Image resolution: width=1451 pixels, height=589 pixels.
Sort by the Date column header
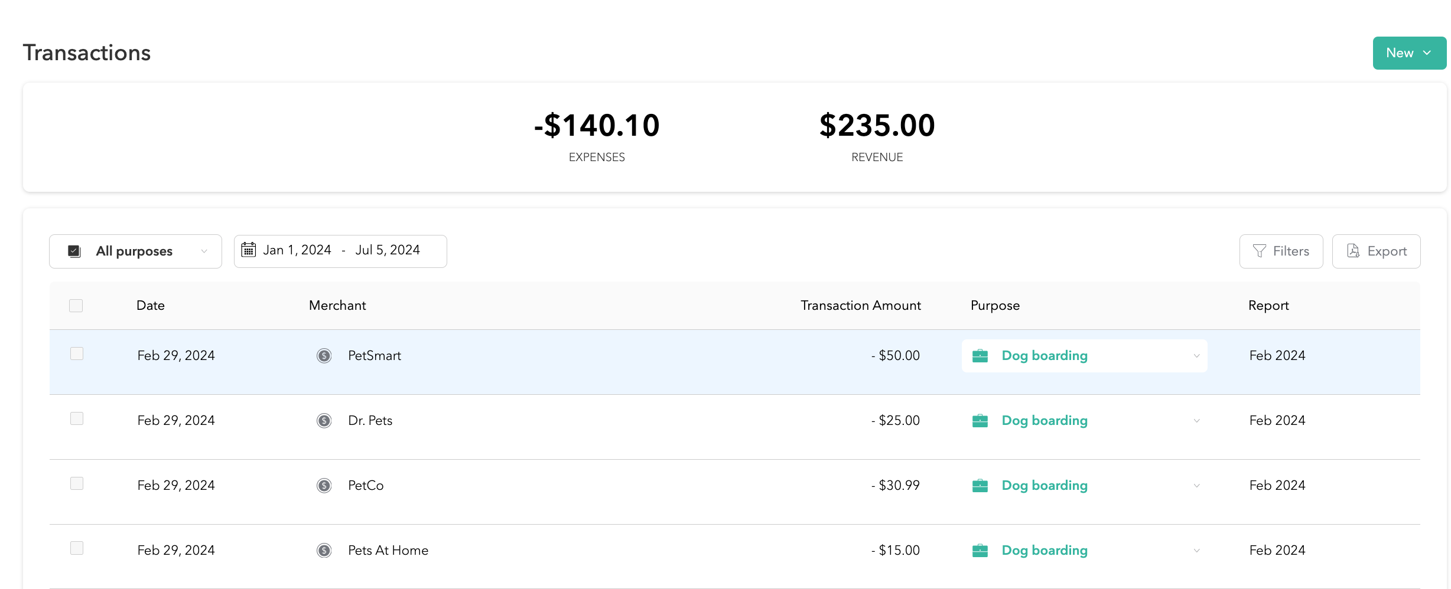pos(151,306)
